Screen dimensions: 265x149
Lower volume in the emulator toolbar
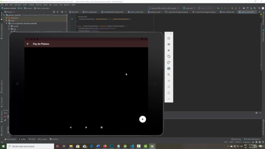169,50
